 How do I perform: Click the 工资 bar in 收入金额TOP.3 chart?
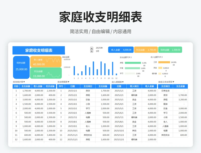[x=164, y=62]
